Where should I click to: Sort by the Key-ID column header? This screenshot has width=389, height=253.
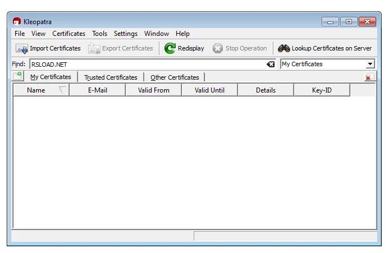(x=322, y=90)
